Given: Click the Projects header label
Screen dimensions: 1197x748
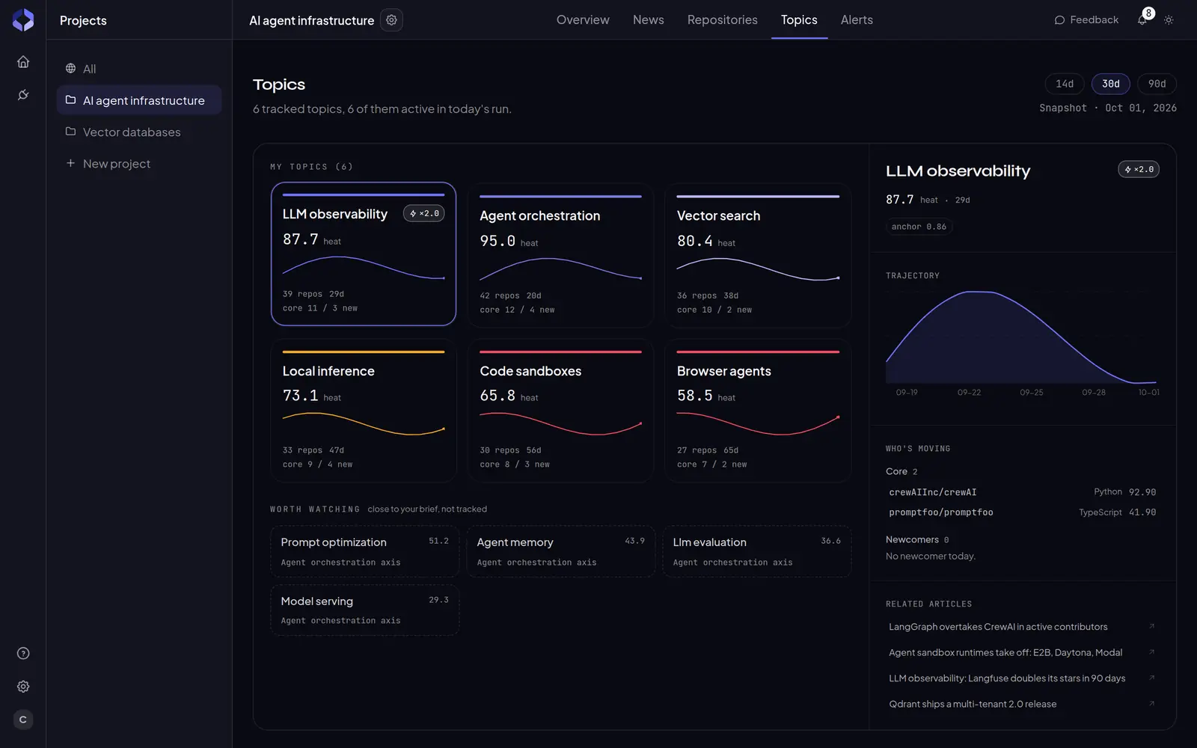Looking at the screenshot, I should [83, 21].
